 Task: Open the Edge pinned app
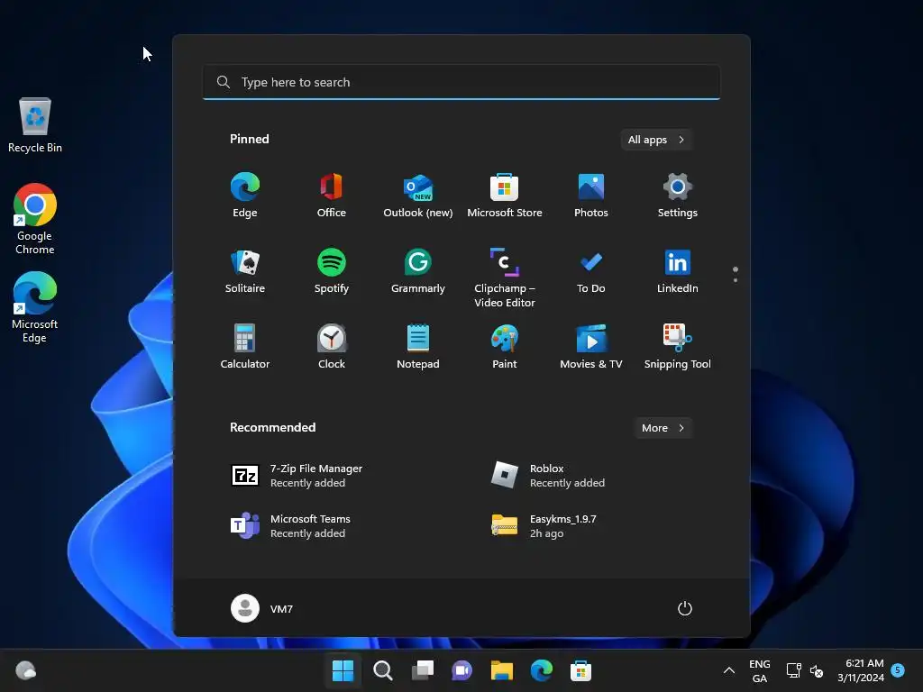click(245, 196)
